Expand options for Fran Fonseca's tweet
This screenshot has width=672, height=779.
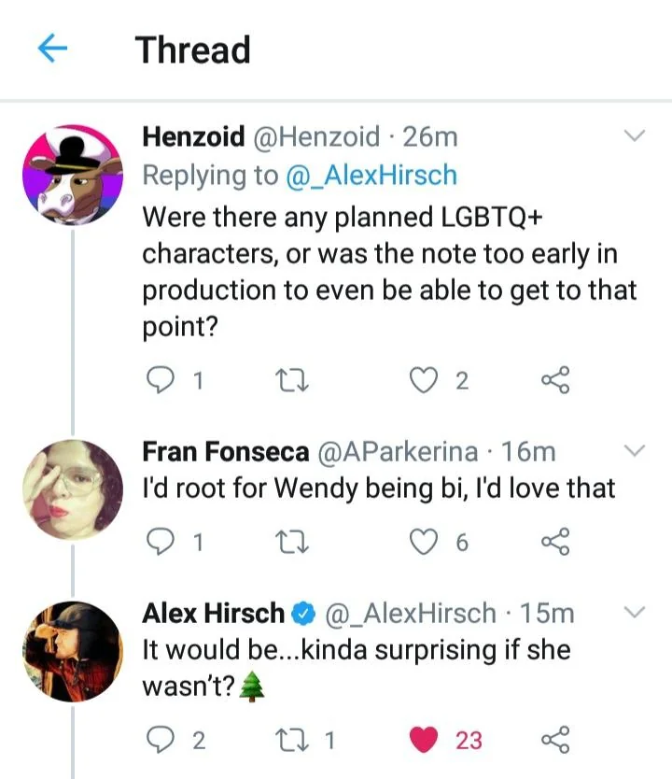pyautogui.click(x=636, y=451)
